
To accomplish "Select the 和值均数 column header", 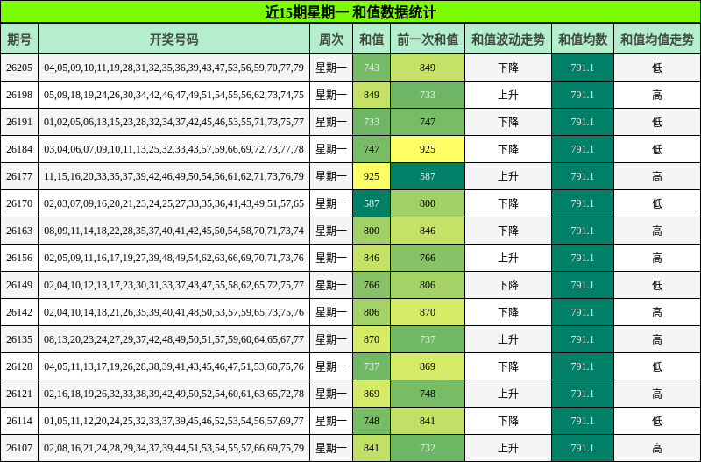I will click(x=583, y=39).
